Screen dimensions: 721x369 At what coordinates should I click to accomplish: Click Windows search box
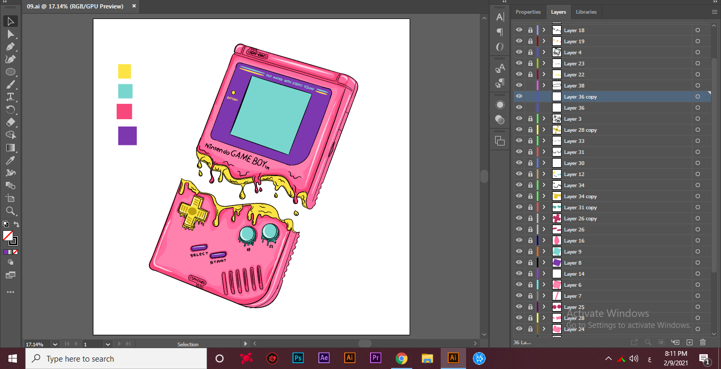pyautogui.click(x=116, y=358)
